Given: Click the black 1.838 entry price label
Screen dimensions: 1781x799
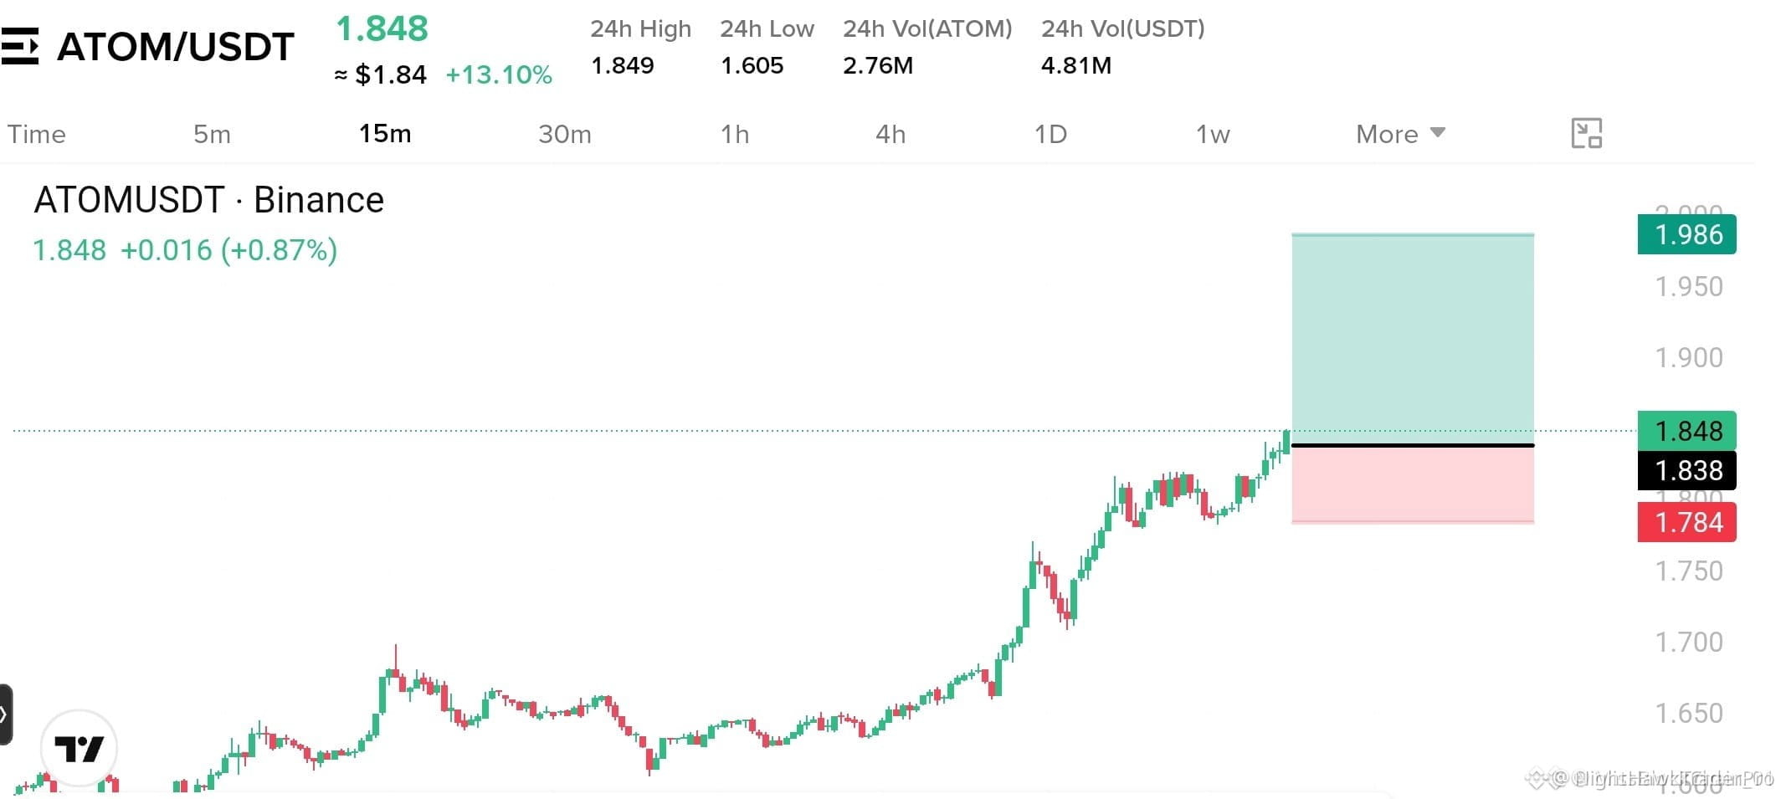Looking at the screenshot, I should coord(1686,470).
